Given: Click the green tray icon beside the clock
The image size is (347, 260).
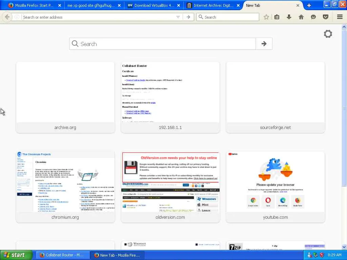Looking at the screenshot, I should 315,255.
